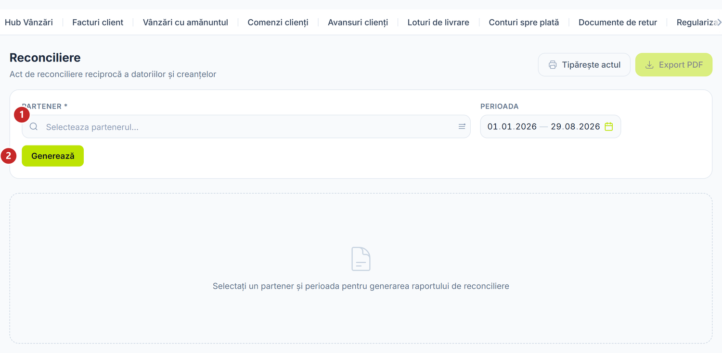Open the calendar picker icon
Viewport: 722px width, 353px height.
point(609,127)
